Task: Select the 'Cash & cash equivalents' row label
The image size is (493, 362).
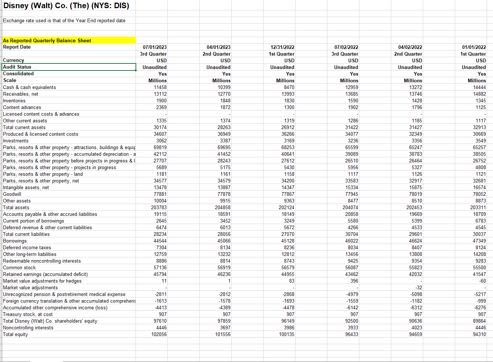Action: (29, 87)
